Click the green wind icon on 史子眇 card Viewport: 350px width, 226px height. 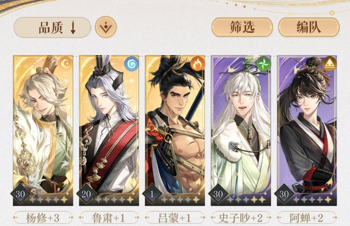[263, 64]
